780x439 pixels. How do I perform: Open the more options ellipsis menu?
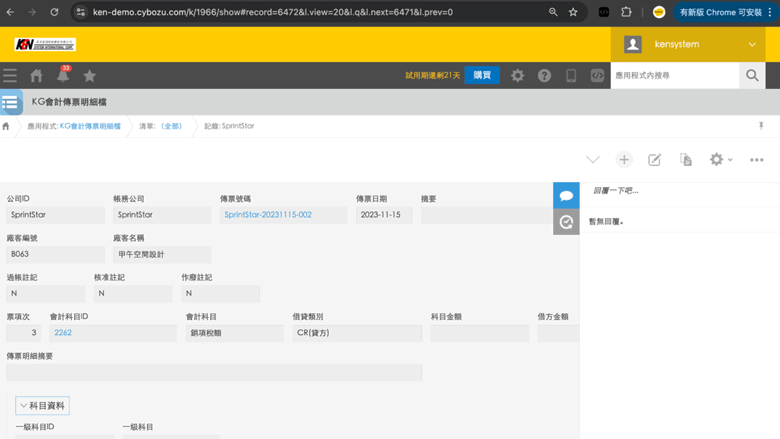756,160
